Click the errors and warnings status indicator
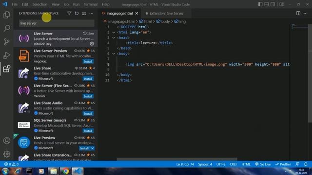 point(11,164)
